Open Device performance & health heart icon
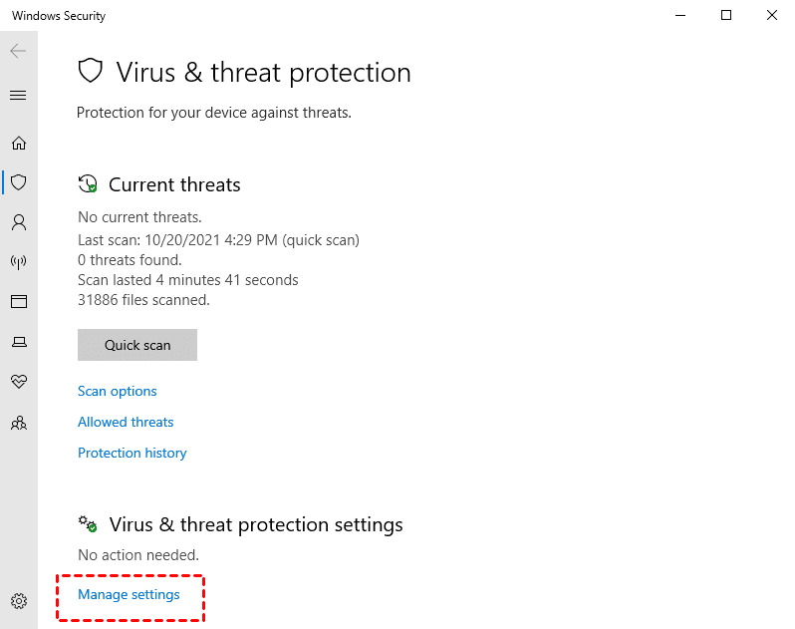Image resolution: width=795 pixels, height=629 pixels. point(18,382)
